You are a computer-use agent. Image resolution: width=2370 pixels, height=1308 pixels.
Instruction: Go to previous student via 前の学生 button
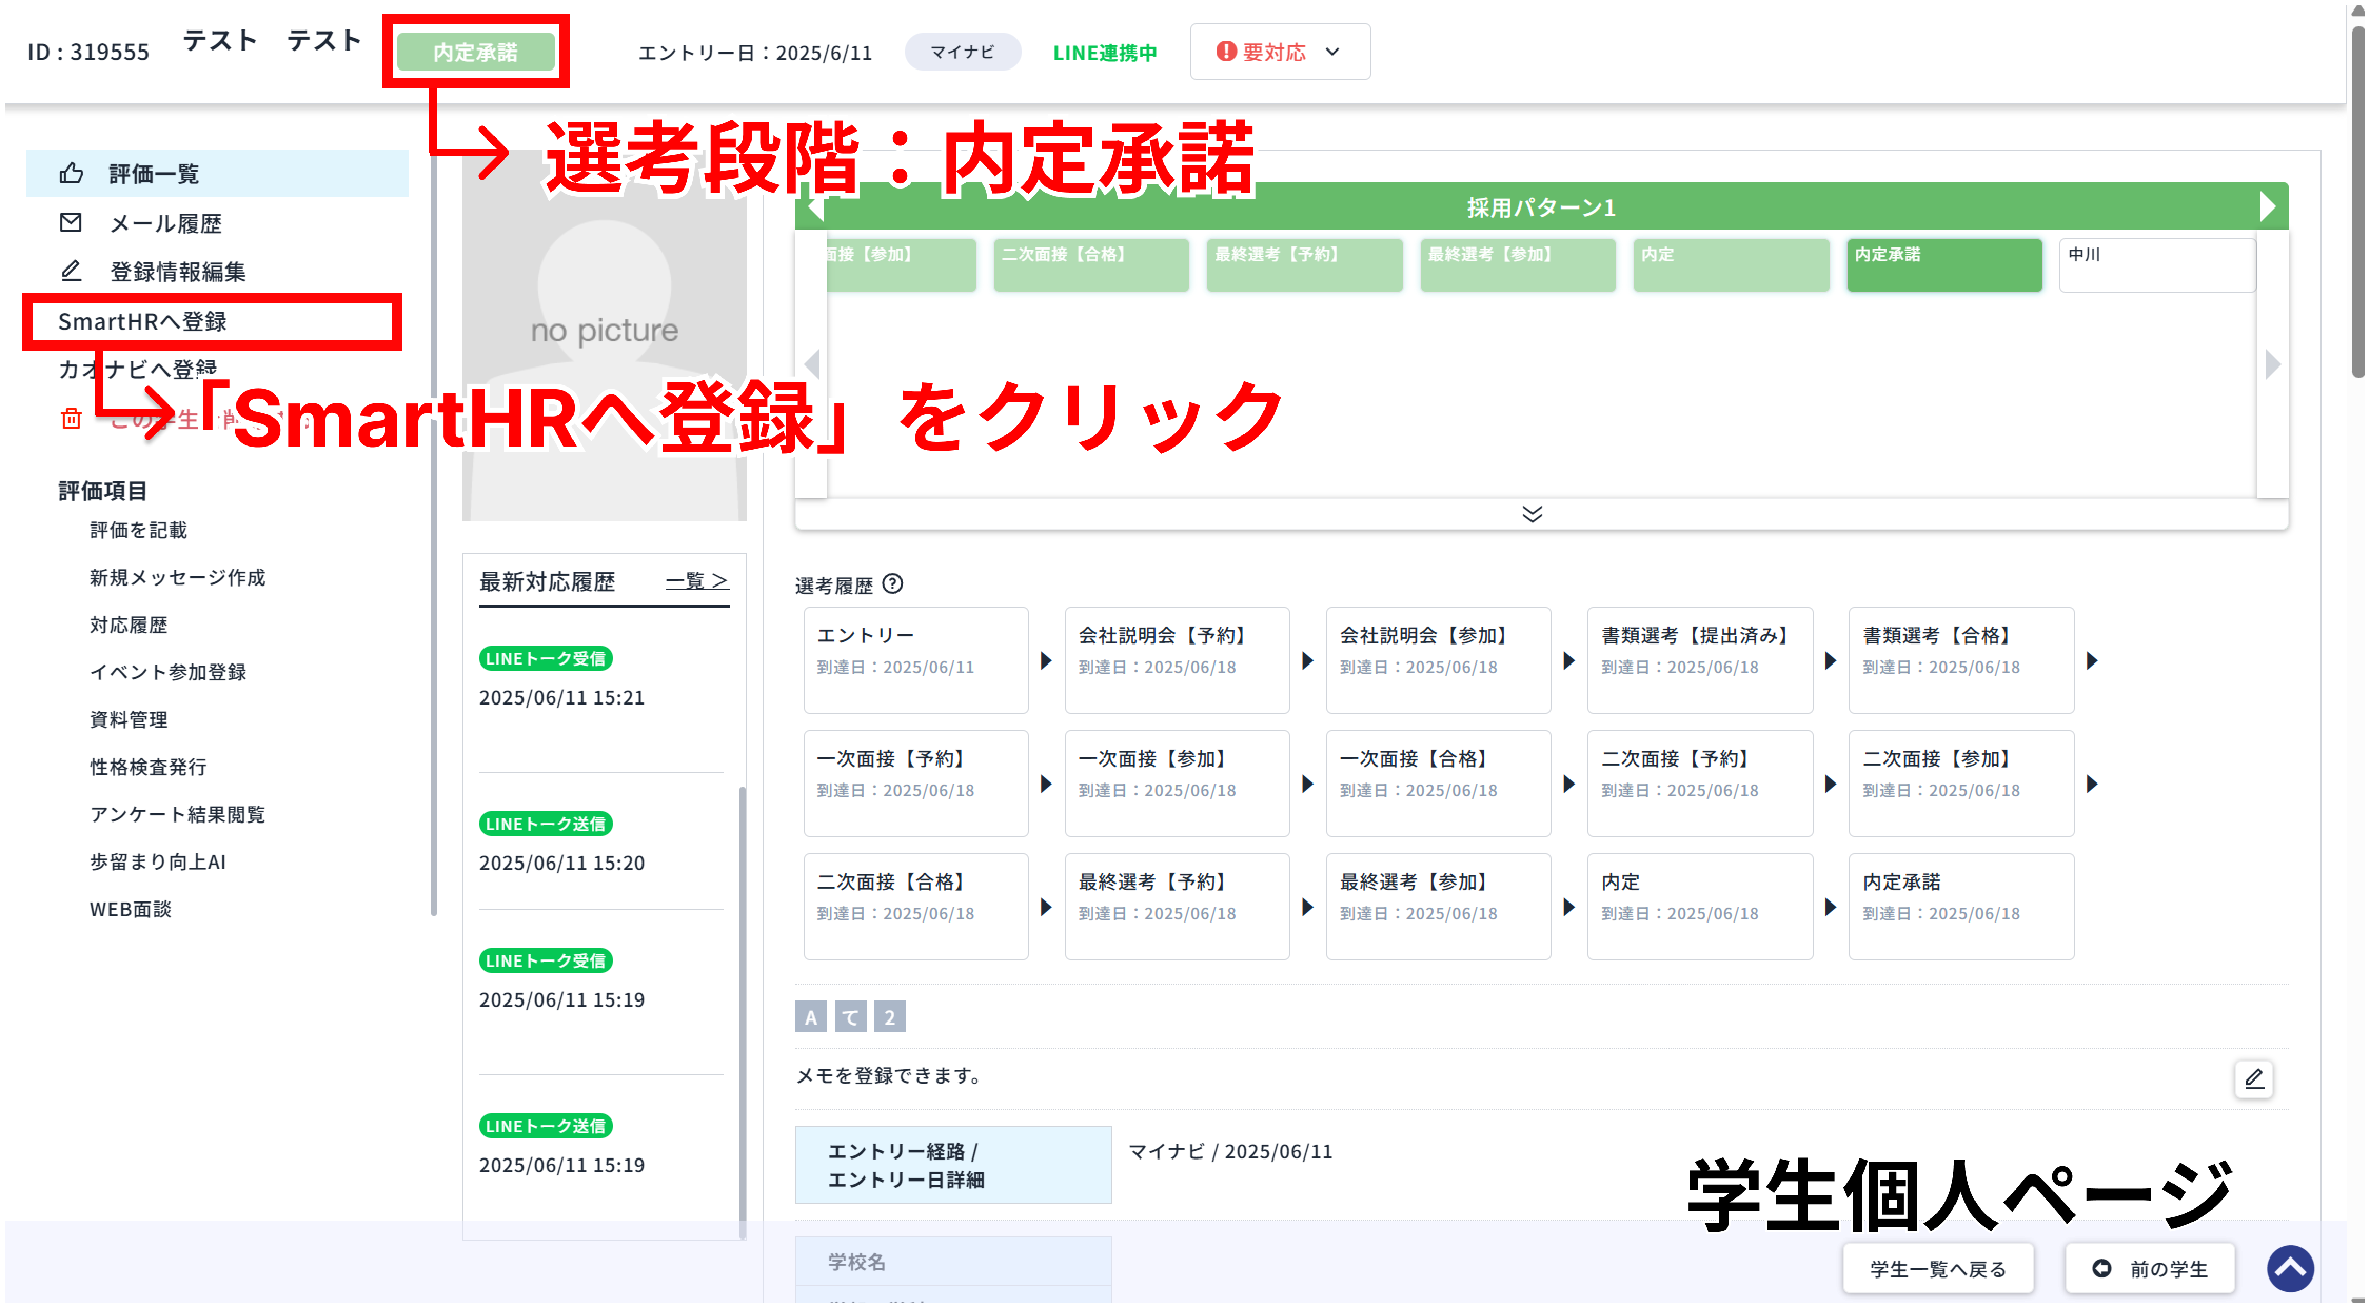click(2150, 1267)
